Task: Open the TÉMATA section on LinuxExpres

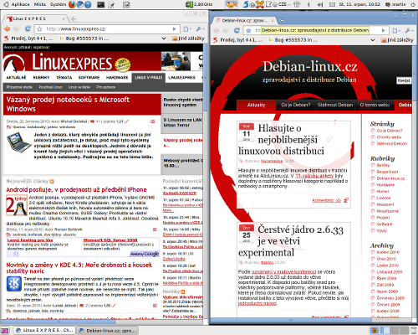Action: [64, 77]
